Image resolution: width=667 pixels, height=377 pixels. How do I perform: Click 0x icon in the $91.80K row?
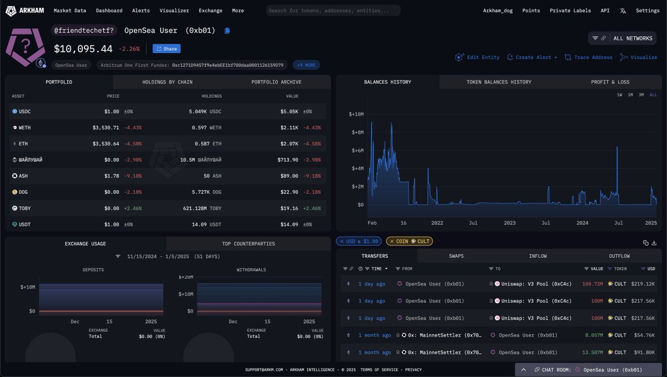pyautogui.click(x=404, y=353)
